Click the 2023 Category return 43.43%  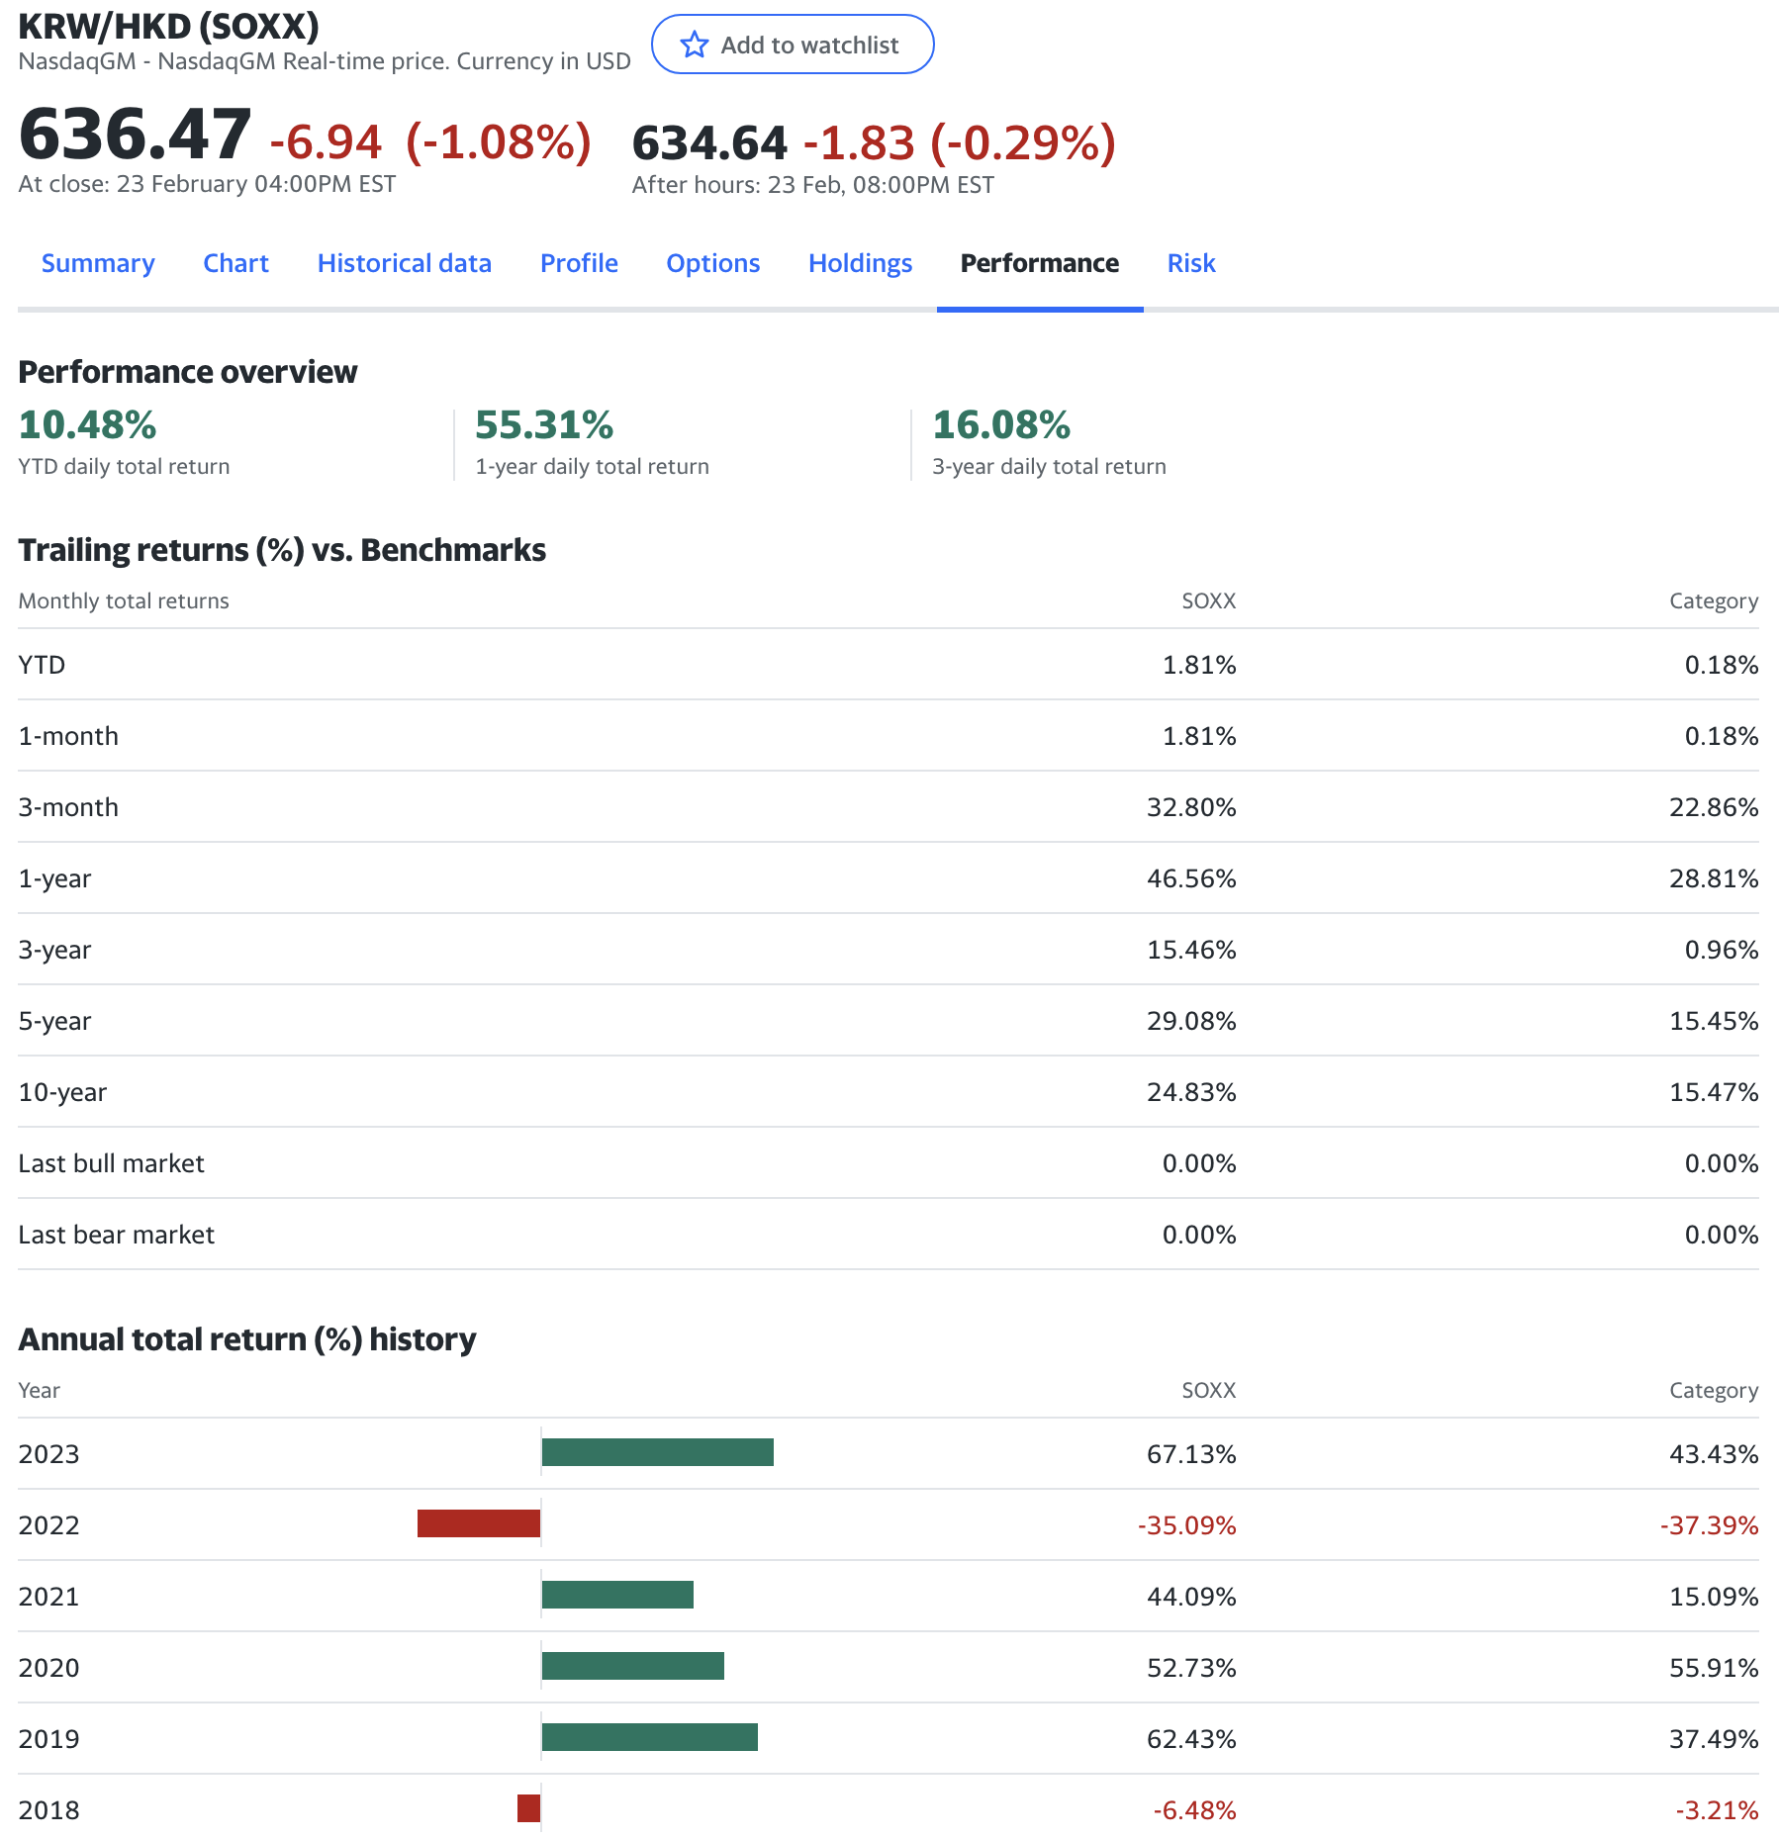pyautogui.click(x=1714, y=1454)
